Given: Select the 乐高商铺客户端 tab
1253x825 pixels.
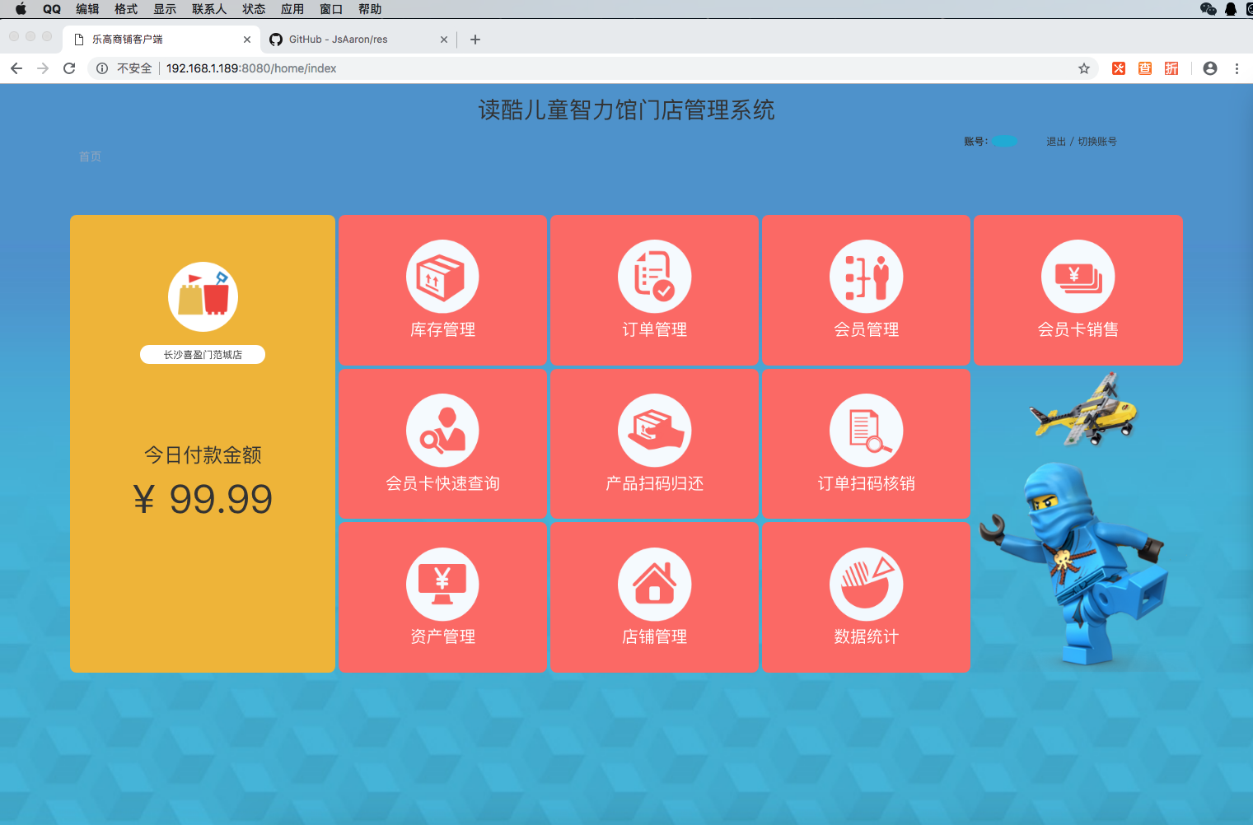Looking at the screenshot, I should click(161, 40).
